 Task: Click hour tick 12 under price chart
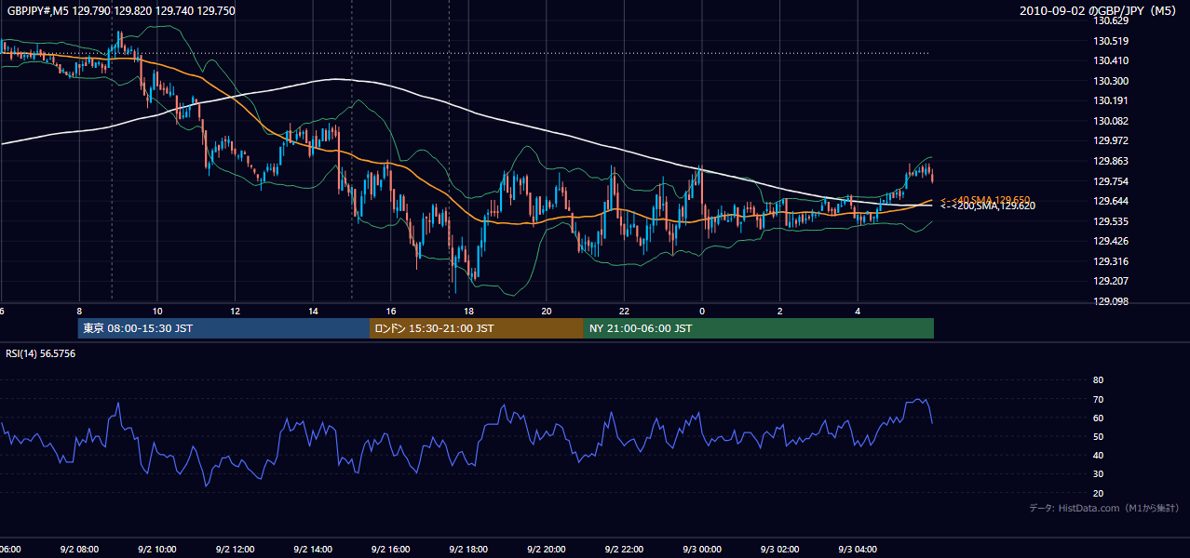point(235,312)
